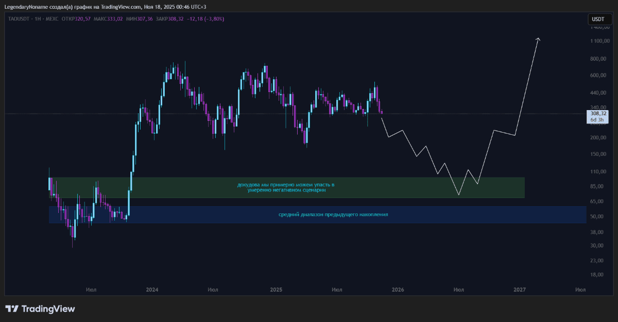Click the Июн label on time axis
This screenshot has width=618, height=322.
click(x=580, y=290)
